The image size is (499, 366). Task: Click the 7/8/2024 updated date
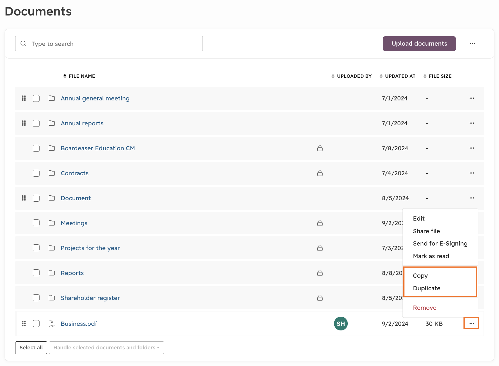[395, 148]
